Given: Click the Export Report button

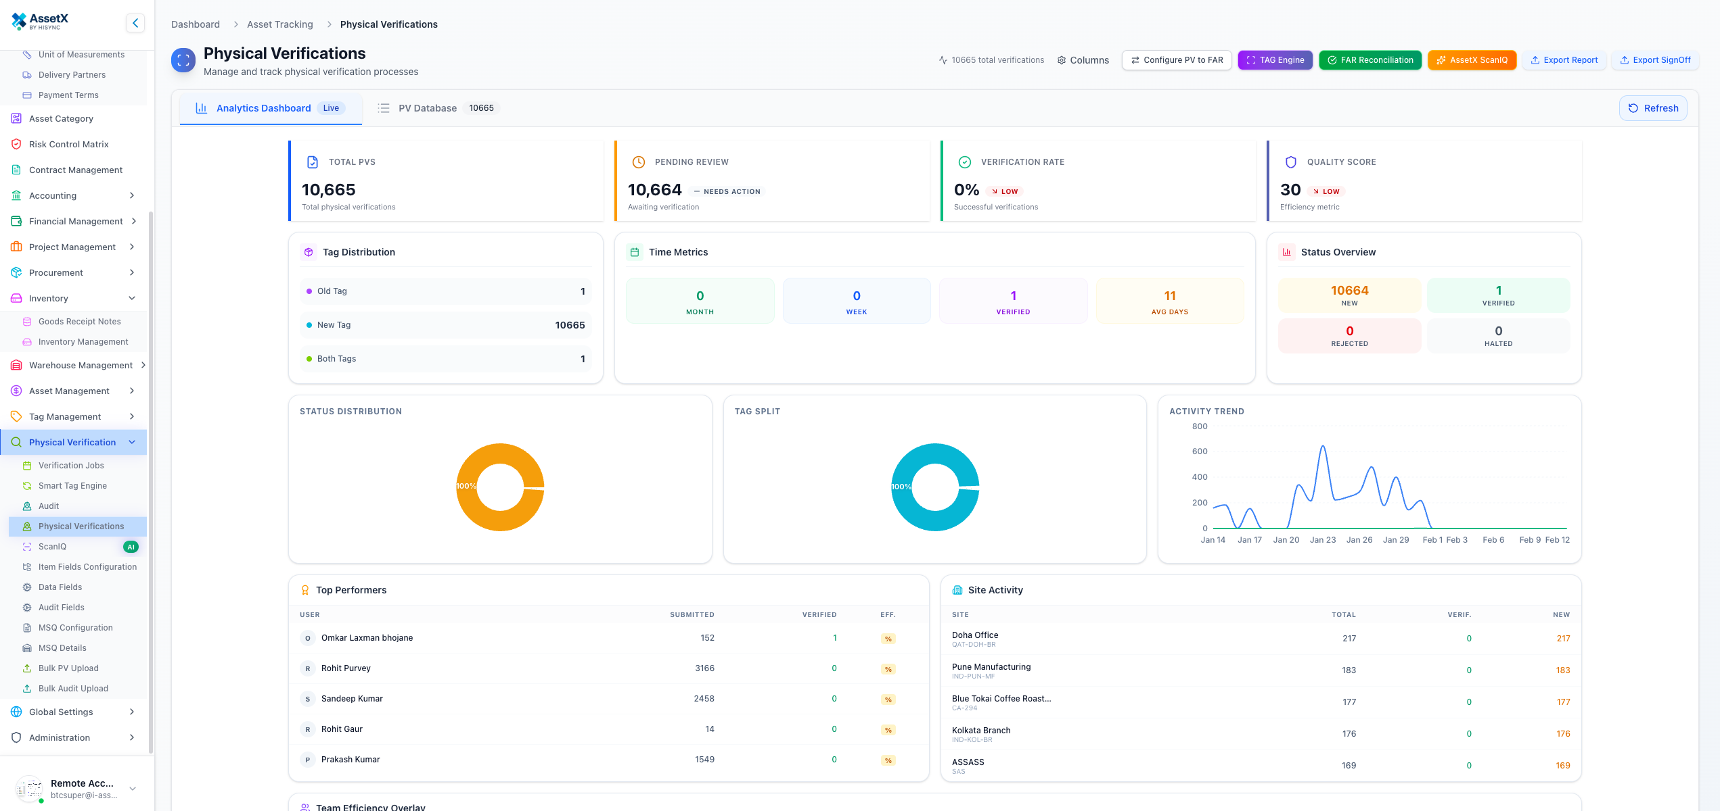Looking at the screenshot, I should pyautogui.click(x=1564, y=59).
